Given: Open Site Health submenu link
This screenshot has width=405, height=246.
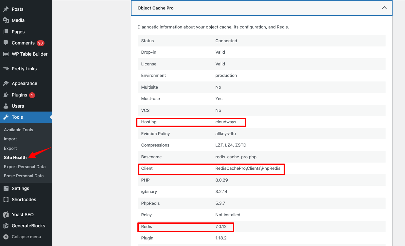Looking at the screenshot, I should coord(15,157).
